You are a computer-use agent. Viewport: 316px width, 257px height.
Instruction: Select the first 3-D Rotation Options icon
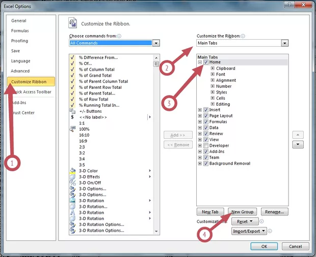click(72, 224)
